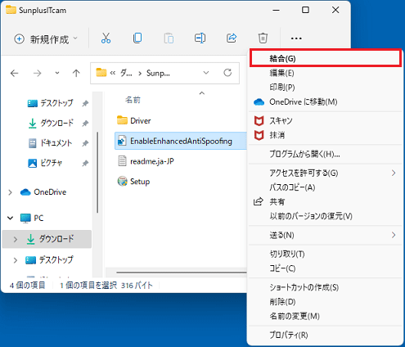The image size is (405, 347).
Task: Choose 共有 in context menu
Action: tap(326, 202)
